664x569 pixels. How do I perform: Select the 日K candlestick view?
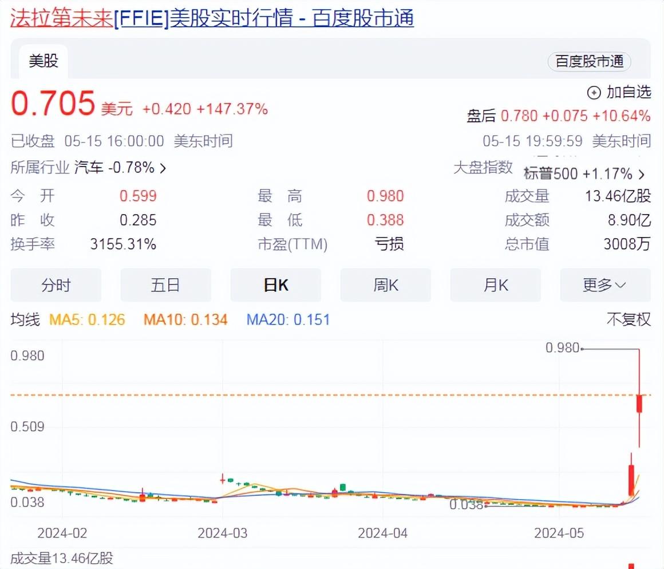(x=275, y=285)
